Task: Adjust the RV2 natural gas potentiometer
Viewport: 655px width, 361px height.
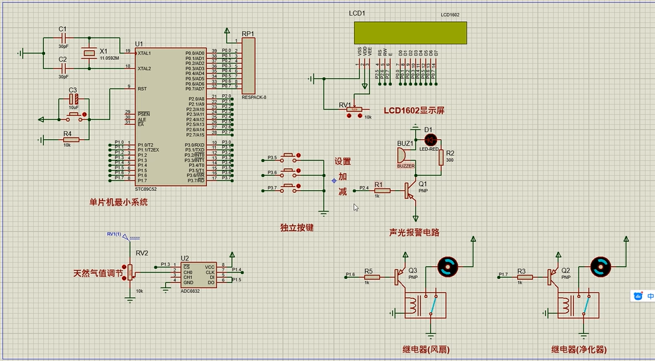Action: pyautogui.click(x=131, y=273)
